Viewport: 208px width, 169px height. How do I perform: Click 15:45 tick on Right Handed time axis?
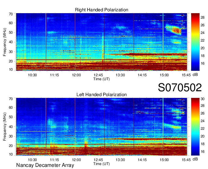[x=186, y=75]
